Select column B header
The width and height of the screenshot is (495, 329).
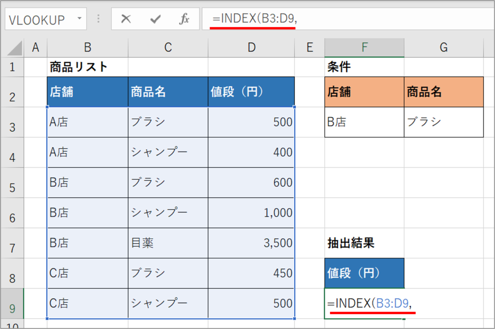[x=87, y=48]
